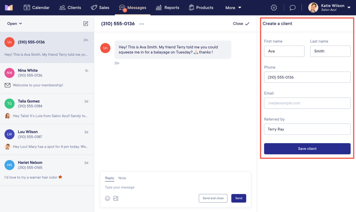356x212 pixels.
Task: Click envelope icon in Nina White row
Action: (8, 85)
